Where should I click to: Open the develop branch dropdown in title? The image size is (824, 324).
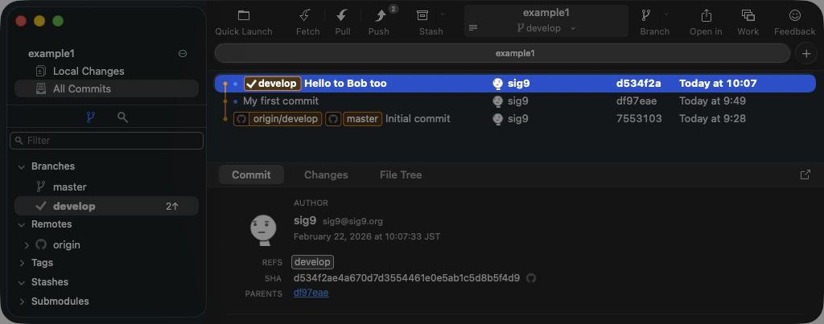pos(546,28)
